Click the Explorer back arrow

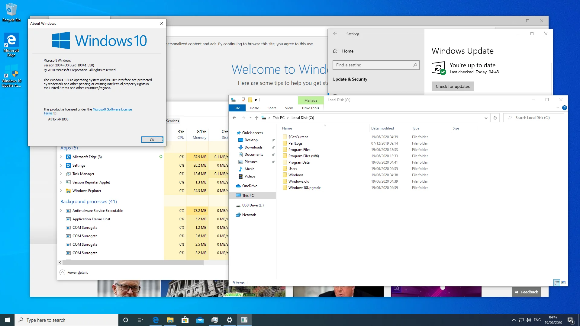(x=234, y=118)
